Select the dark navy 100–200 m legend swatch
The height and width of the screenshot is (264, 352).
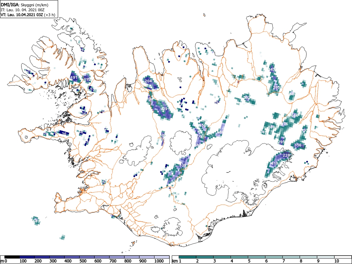click(27, 257)
